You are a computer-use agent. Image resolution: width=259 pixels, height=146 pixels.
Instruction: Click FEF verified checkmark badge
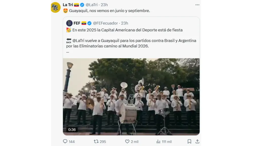[x=89, y=23]
